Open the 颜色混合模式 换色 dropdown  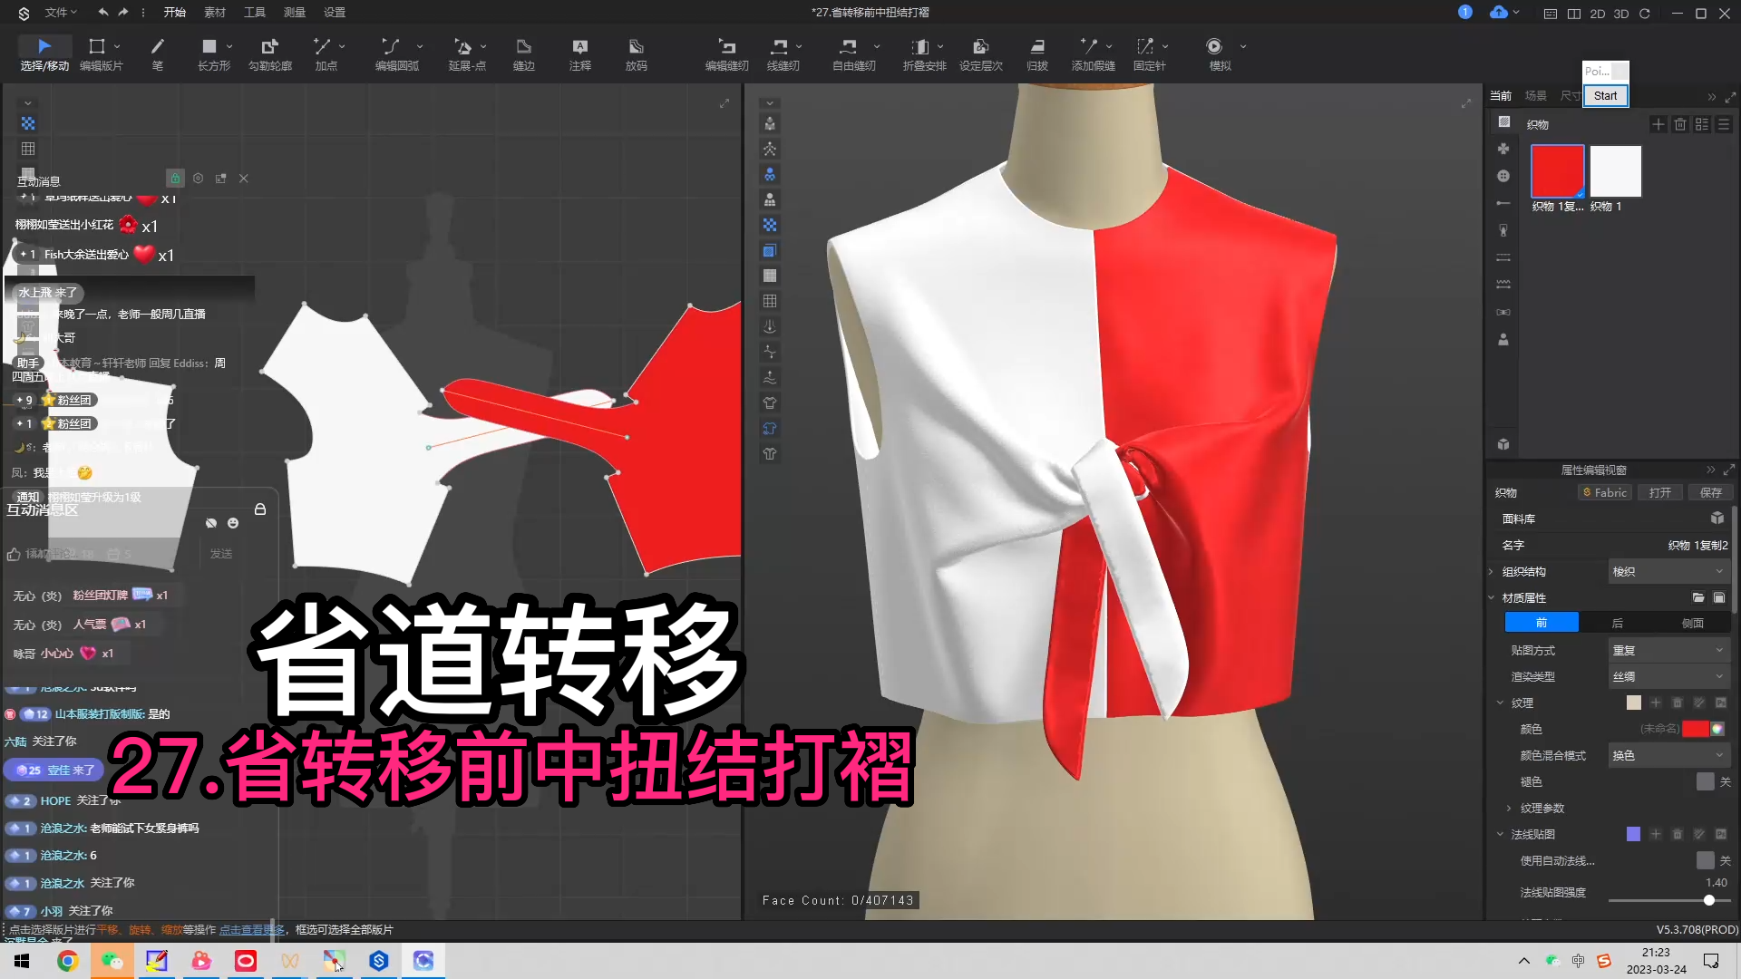click(x=1668, y=755)
